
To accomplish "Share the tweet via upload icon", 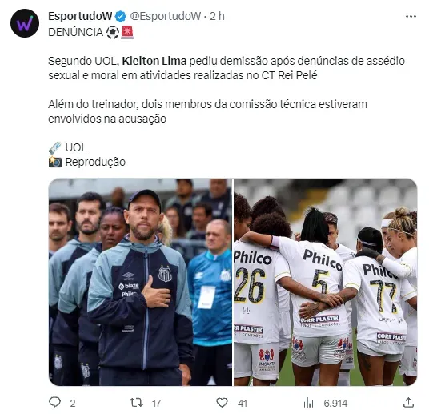I will [408, 403].
